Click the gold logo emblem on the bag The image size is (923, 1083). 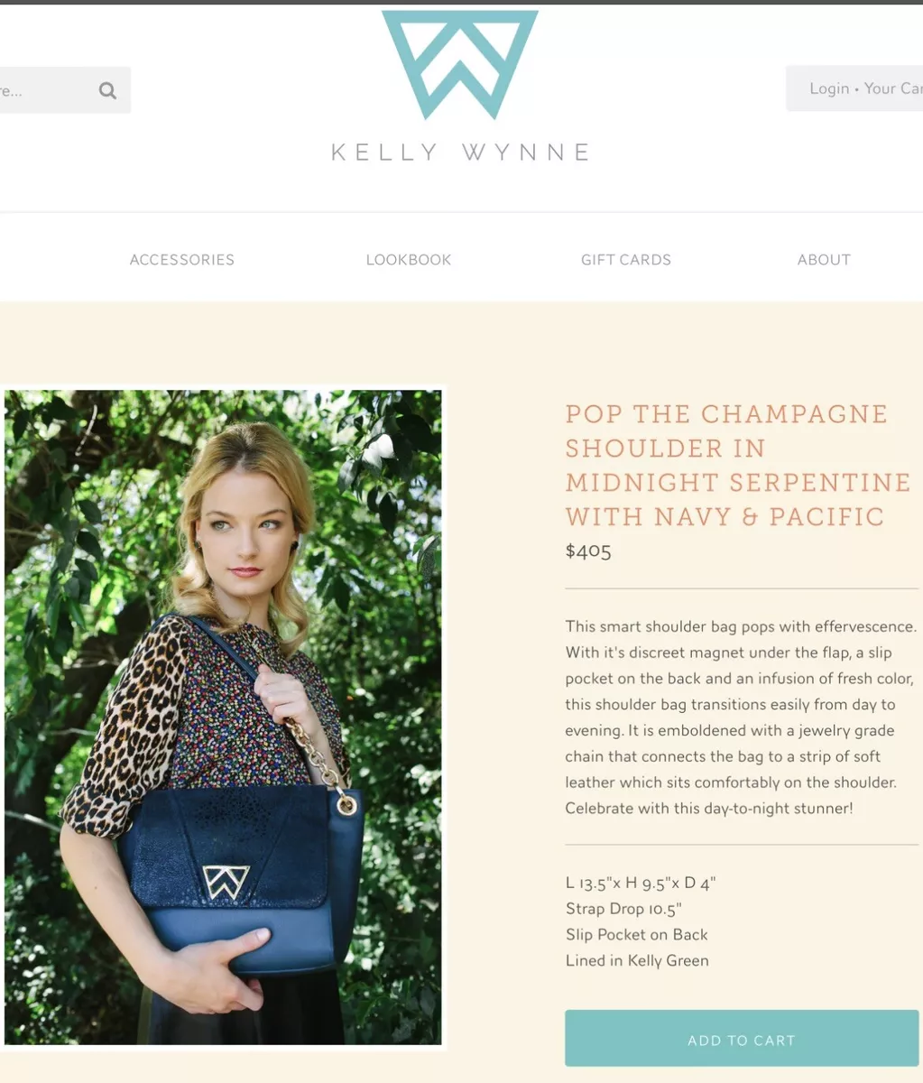[x=226, y=881]
